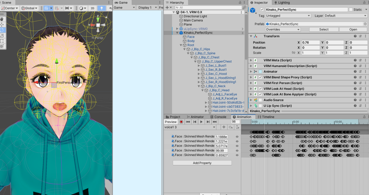The image size is (369, 195).
Task: Disable VRM Look At Bone Applyer checkbox
Action: pyautogui.click(x=260, y=94)
